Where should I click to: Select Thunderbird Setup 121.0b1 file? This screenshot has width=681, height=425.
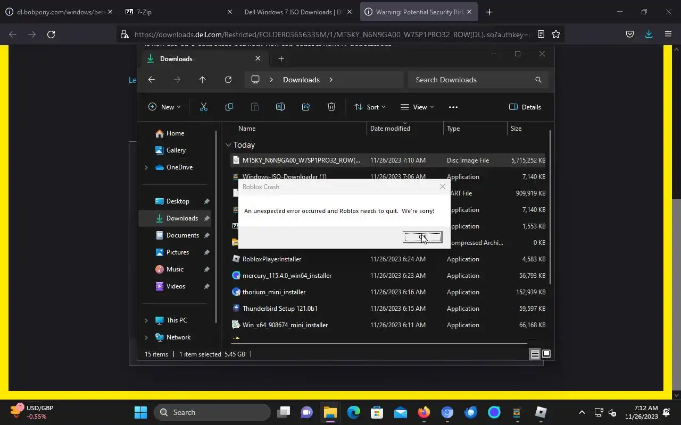388,309
